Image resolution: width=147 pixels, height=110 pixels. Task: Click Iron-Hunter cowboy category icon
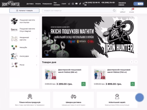[14, 21]
